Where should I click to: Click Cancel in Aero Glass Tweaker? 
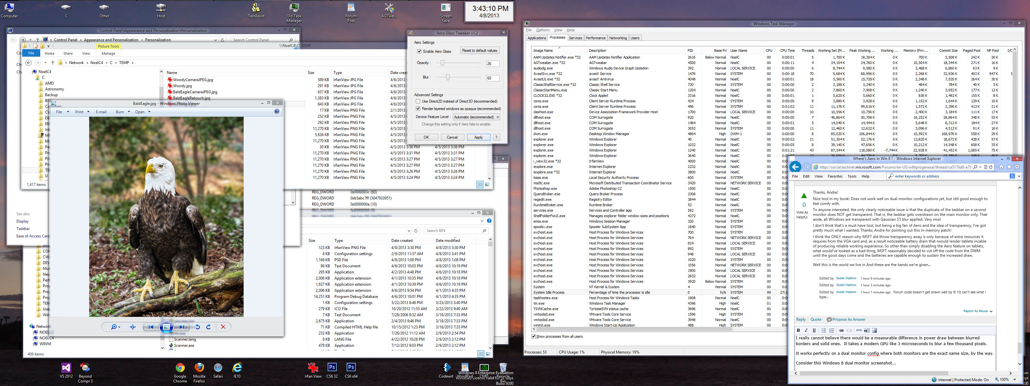pos(452,137)
